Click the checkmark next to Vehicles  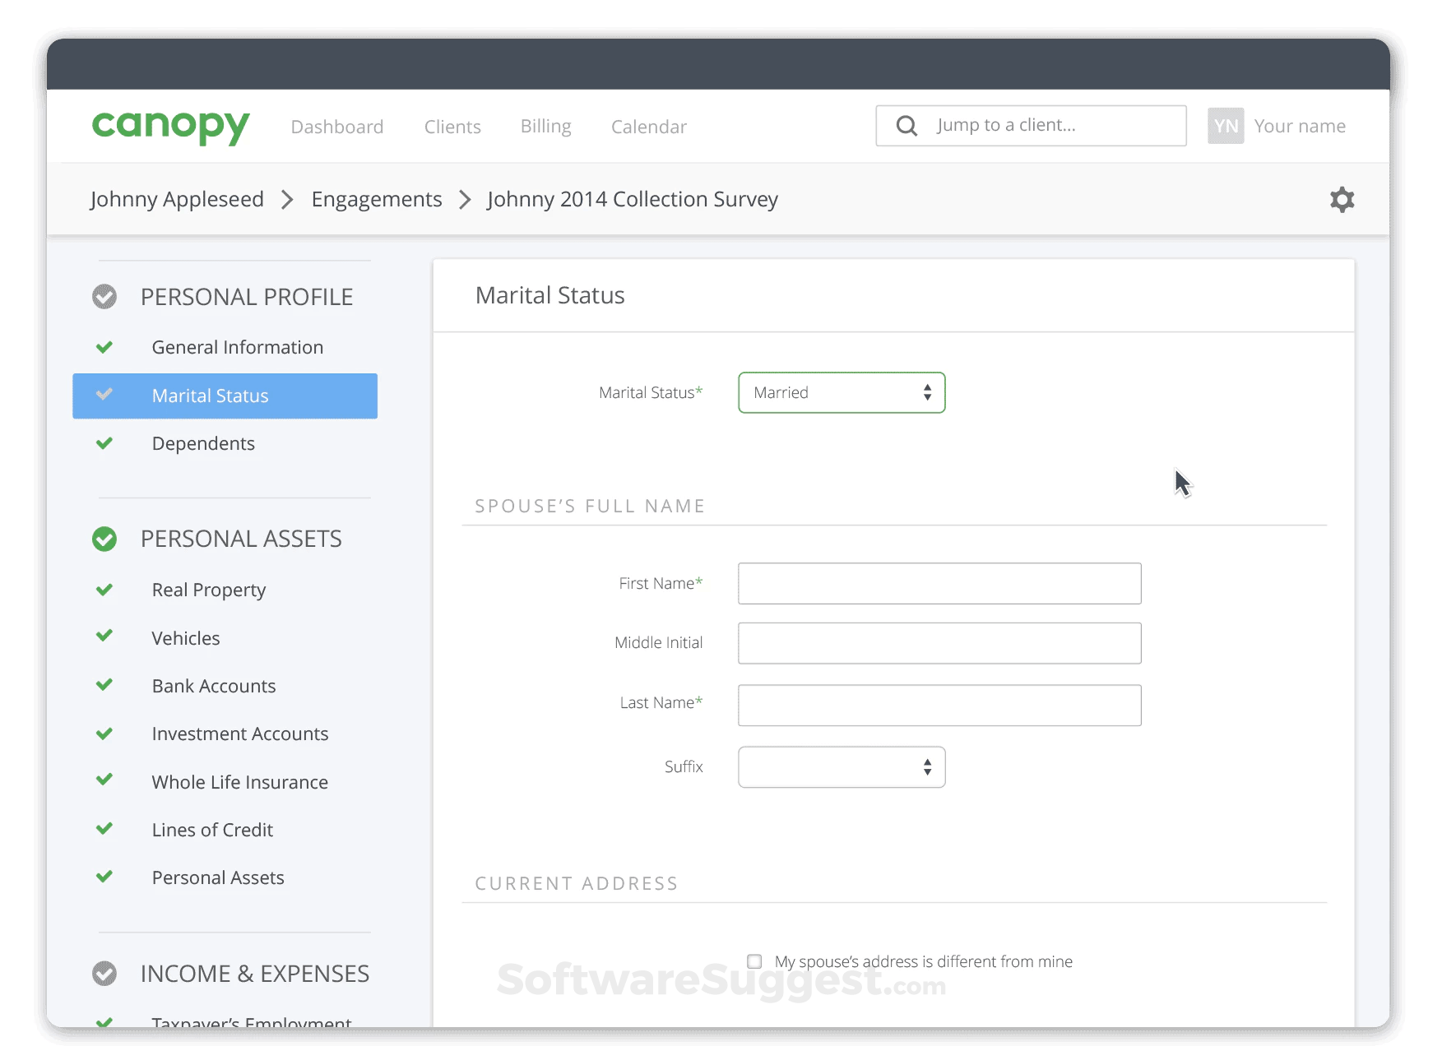[x=104, y=637]
